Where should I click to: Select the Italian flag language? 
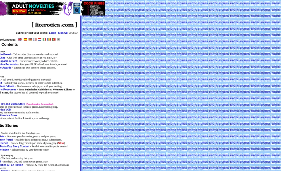(x=44, y=39)
